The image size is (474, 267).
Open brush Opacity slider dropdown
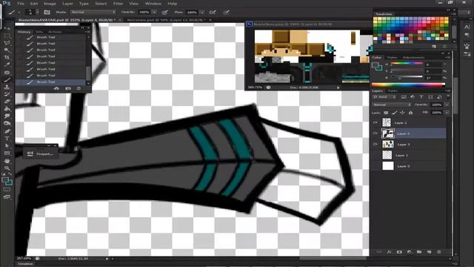154,12
